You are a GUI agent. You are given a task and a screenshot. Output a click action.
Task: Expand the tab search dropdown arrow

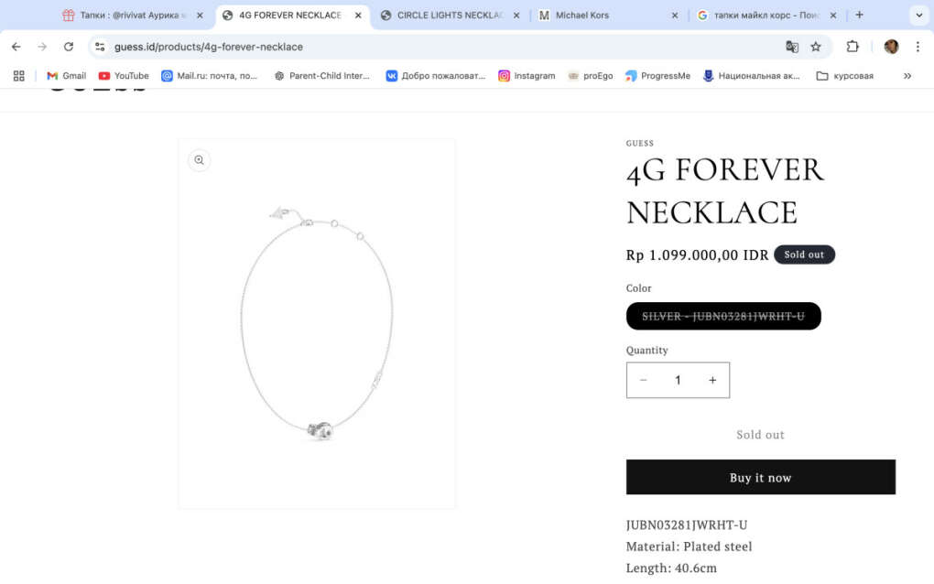click(x=918, y=15)
